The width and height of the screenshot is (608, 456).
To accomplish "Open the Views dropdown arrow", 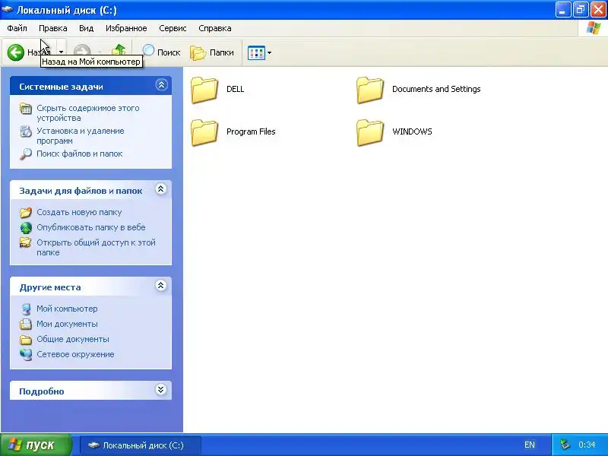I will tap(270, 52).
